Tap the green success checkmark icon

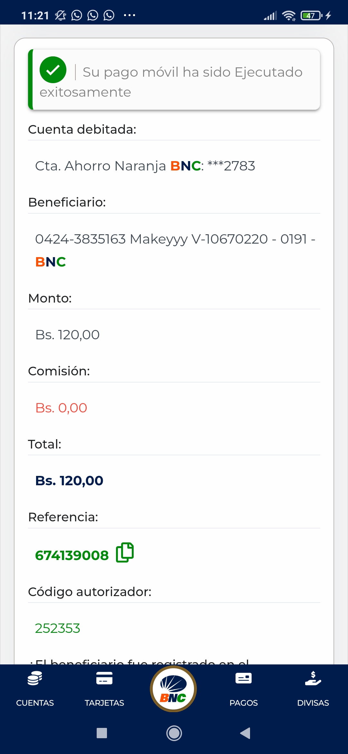[53, 70]
